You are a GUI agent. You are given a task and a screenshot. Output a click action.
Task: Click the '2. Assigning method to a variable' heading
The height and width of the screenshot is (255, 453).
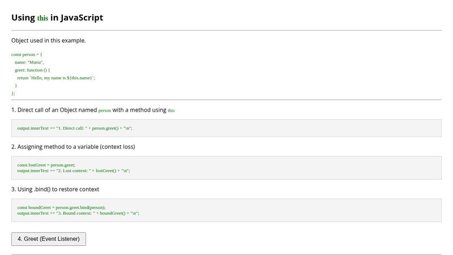pos(73,147)
